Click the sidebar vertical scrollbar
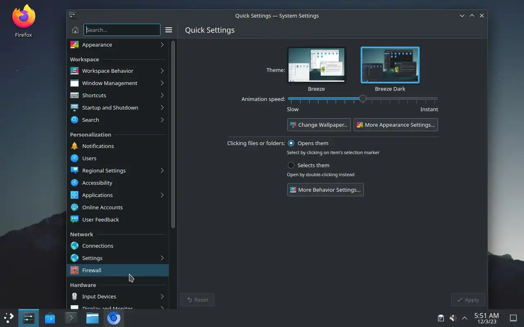Viewport: 524px width, 327px height. [173, 134]
